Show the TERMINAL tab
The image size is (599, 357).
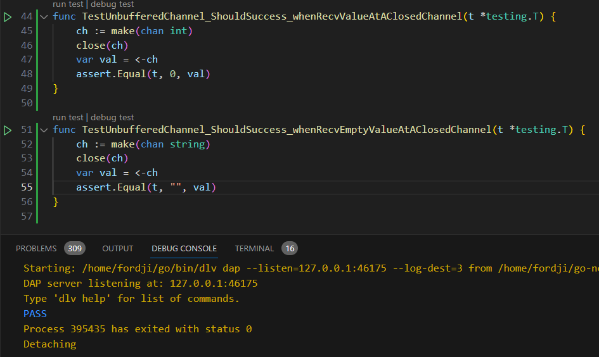254,249
